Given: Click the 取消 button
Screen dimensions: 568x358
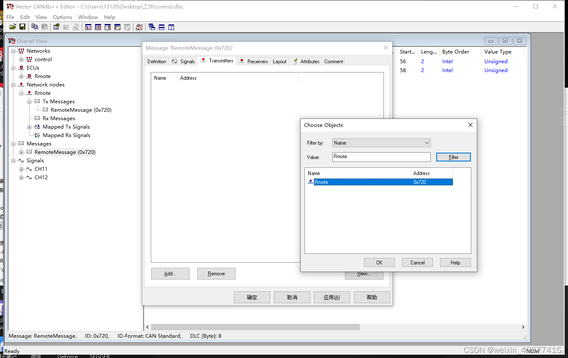Looking at the screenshot, I should 292,297.
